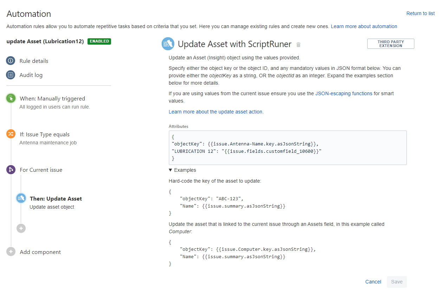Delete the rule using the trash icon
The image size is (440, 294).
click(x=298, y=44)
